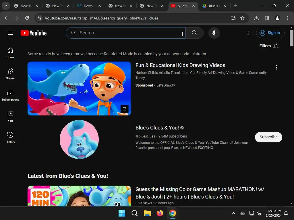
Task: Launch Firefox from taskbar
Action: pyautogui.click(x=160, y=213)
